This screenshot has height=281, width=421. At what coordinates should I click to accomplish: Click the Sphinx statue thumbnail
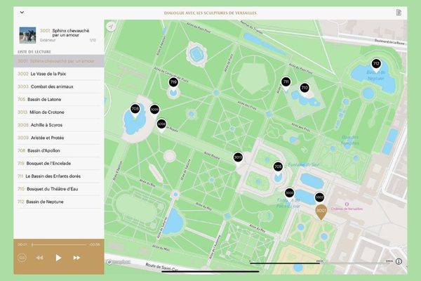[x=27, y=35]
